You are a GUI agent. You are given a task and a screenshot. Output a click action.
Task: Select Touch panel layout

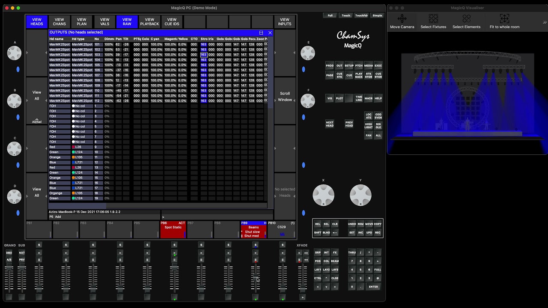[x=346, y=15]
